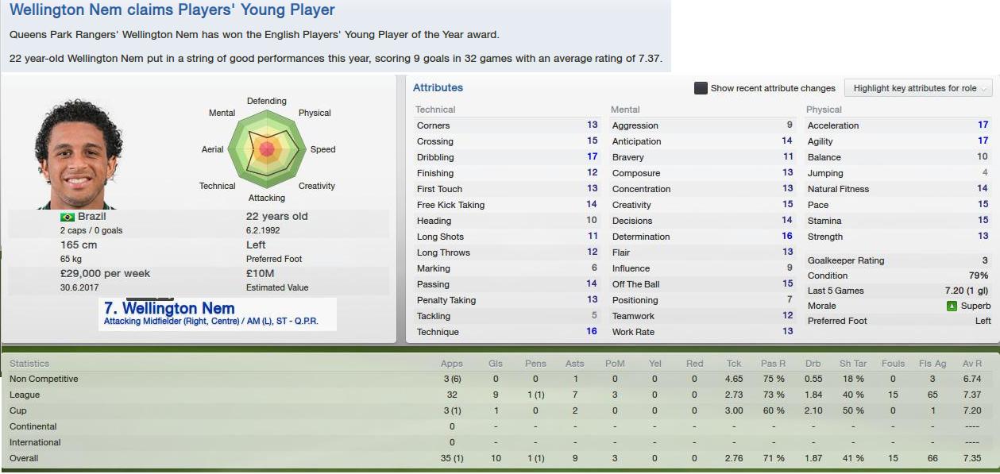Click the Brazil flag icon
The image size is (1000, 474).
tap(68, 217)
